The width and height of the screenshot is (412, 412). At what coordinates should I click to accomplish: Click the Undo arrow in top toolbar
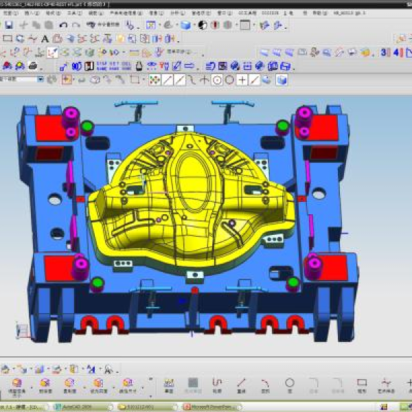click(x=64, y=25)
